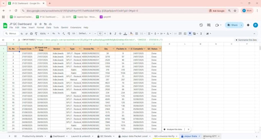Screen dimensions: 261x139
Task: Switch to the Missing QTY sheet tab
Action: (x=210, y=136)
